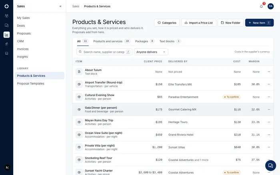
Task: Open more options for About Tulum row
Action: point(269,72)
